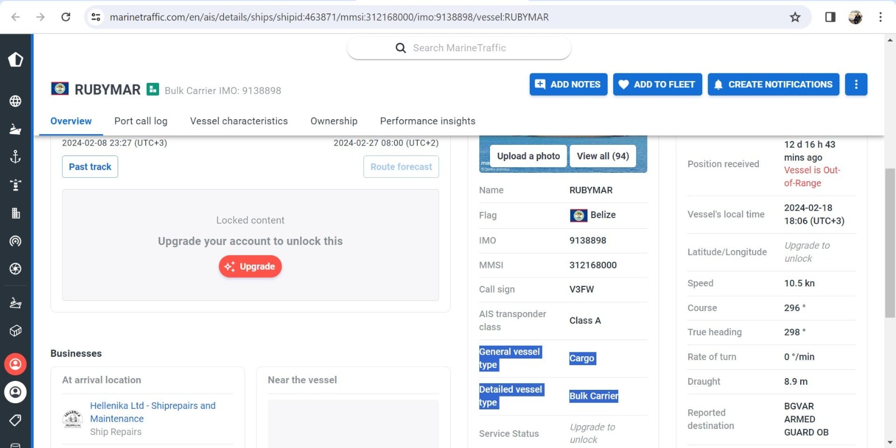Screen dimensions: 896x448
Task: Click the Reported destination BGVAR ARMED GUARD OB
Action: coord(806,419)
